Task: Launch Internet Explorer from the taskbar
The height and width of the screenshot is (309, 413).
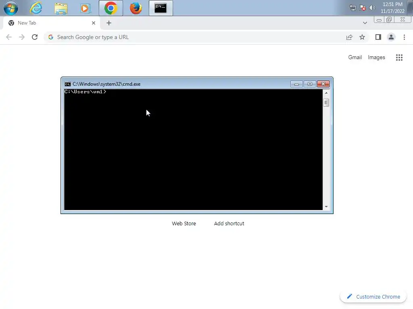Action: [x=36, y=8]
